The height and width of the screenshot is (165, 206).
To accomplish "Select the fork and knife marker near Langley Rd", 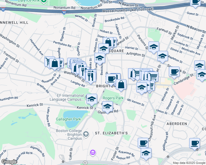I will [91, 77].
